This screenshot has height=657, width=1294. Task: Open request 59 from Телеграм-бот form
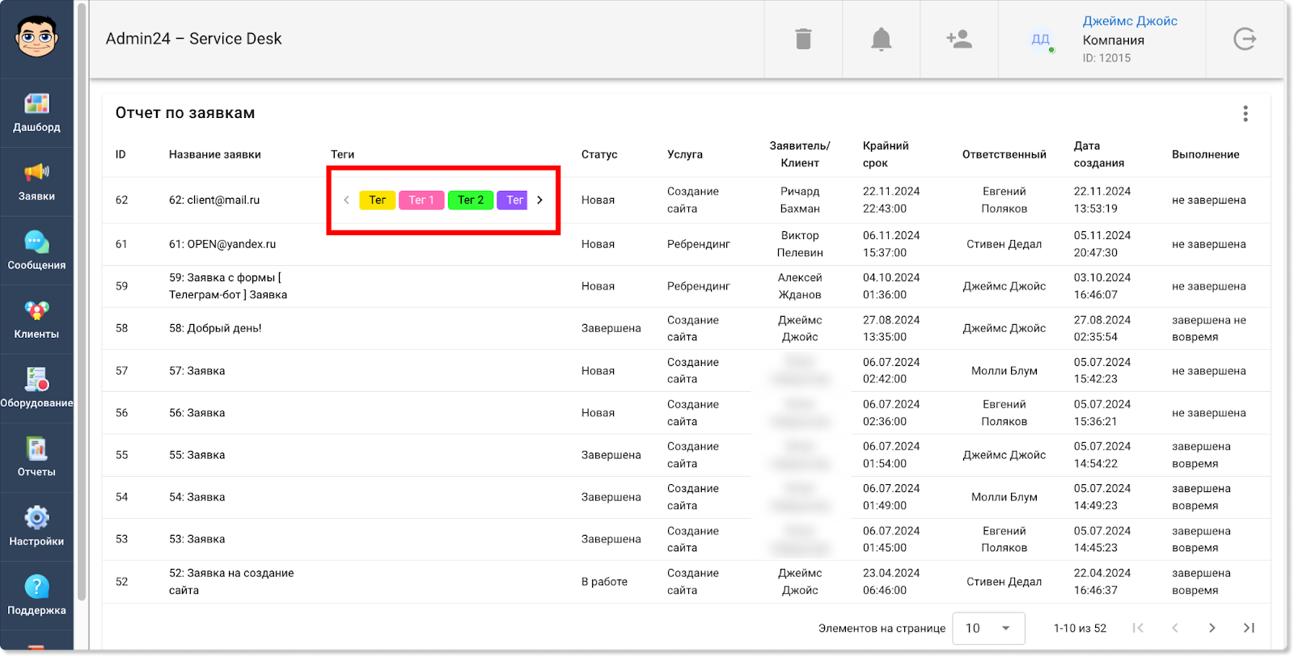click(x=228, y=286)
